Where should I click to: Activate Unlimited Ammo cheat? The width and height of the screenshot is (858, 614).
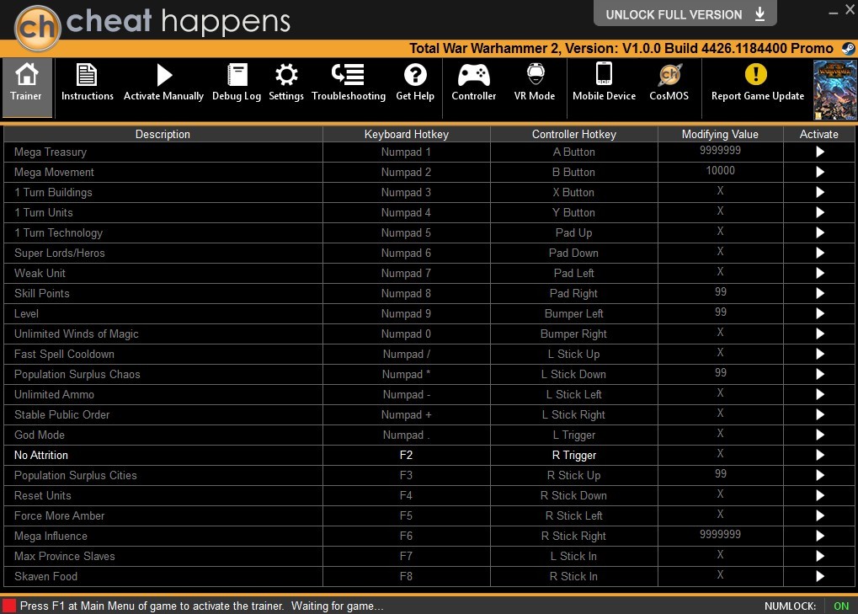(x=820, y=395)
